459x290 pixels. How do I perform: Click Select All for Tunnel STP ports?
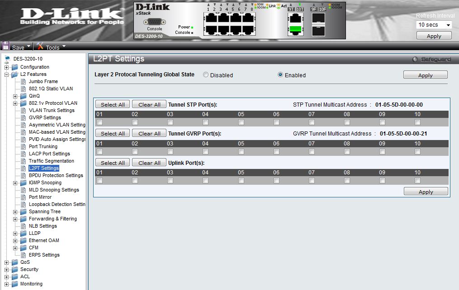point(113,104)
